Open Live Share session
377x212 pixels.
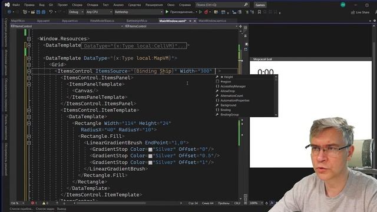coord(360,12)
